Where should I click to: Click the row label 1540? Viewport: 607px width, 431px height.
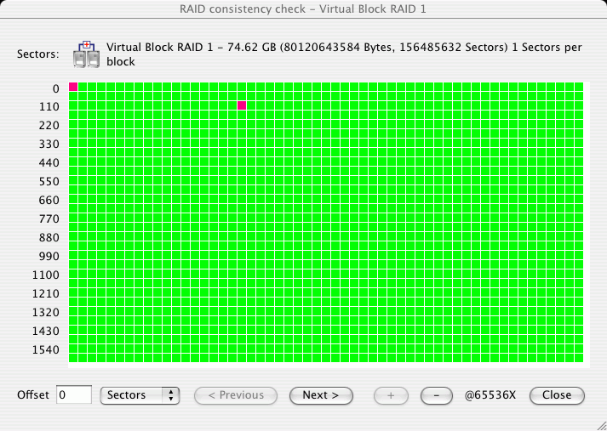click(x=46, y=350)
